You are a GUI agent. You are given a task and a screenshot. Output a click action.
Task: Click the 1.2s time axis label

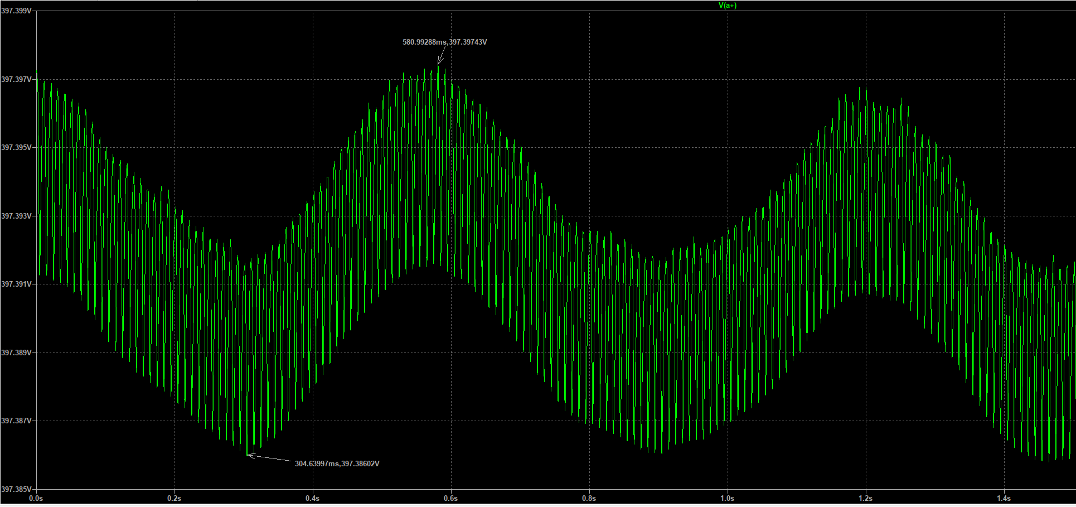coord(866,498)
